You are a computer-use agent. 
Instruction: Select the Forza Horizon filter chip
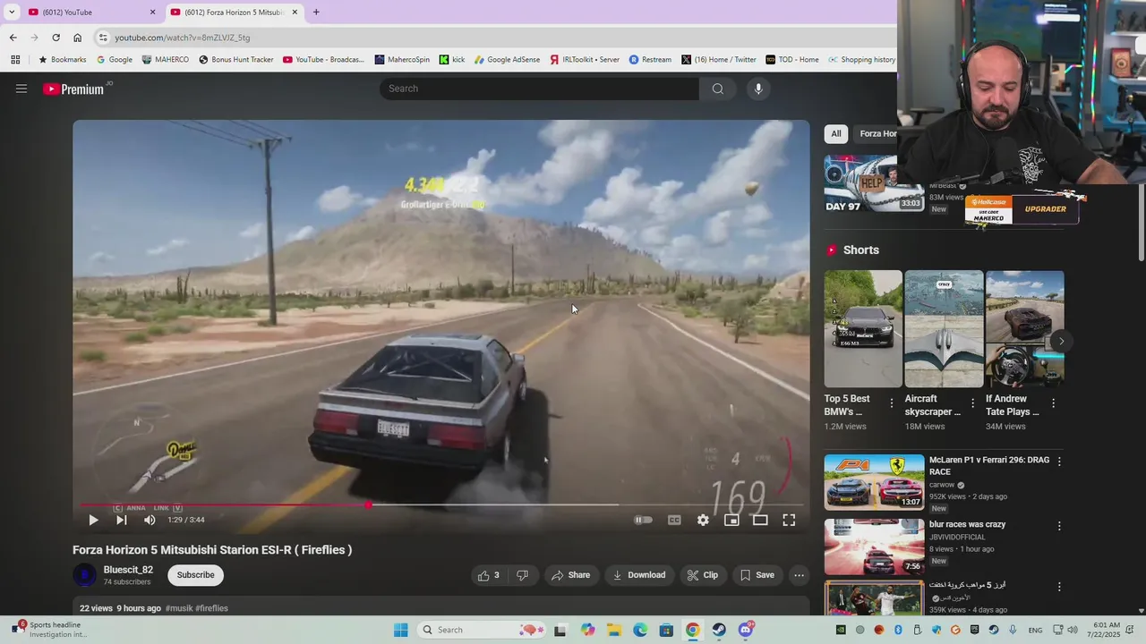(877, 134)
